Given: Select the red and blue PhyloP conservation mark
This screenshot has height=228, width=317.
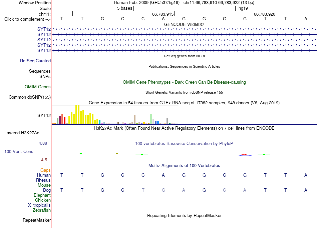Looking at the screenshot, I should (245, 155).
